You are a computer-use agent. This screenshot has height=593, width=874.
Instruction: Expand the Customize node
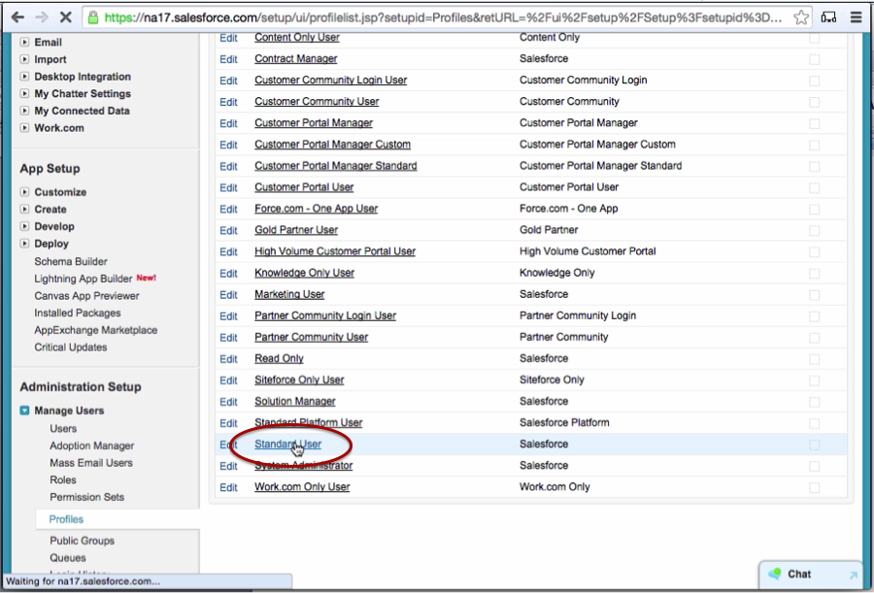tap(24, 192)
